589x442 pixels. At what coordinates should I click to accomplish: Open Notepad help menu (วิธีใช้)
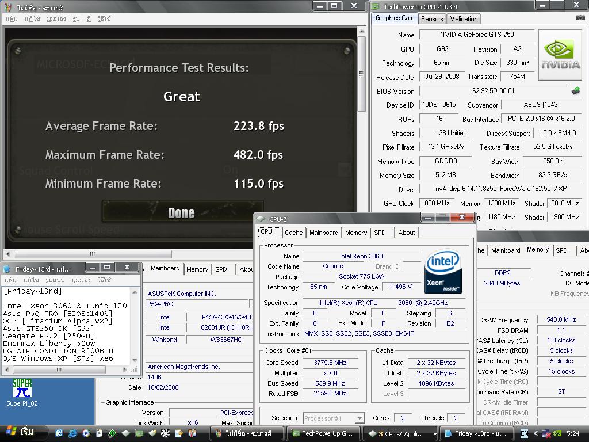(104, 280)
